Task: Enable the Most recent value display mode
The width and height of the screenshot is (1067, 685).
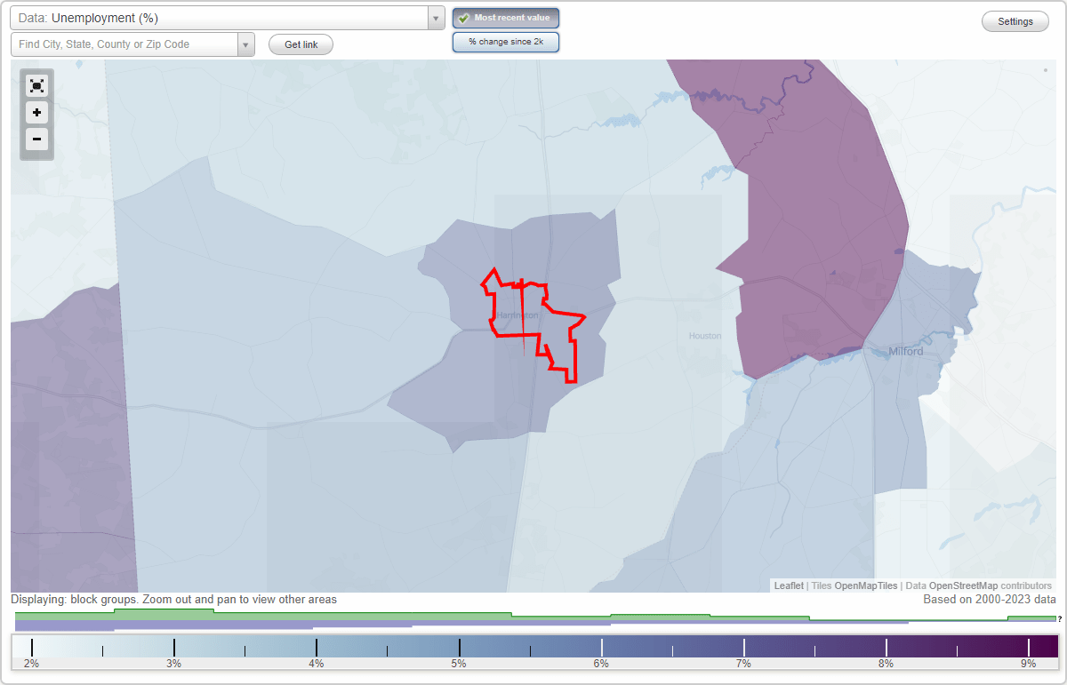Action: coord(505,18)
